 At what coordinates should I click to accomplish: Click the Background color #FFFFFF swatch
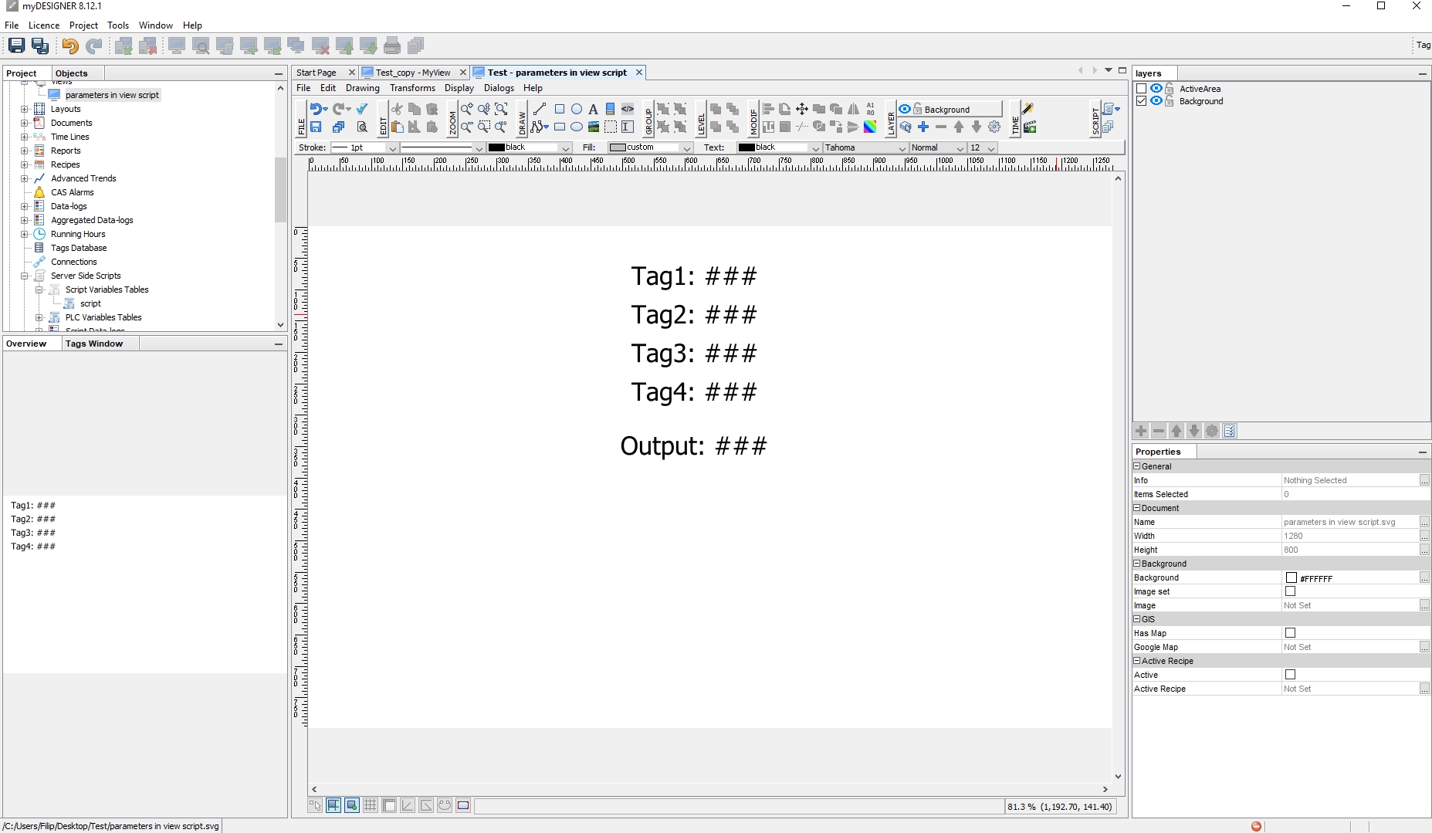1291,577
